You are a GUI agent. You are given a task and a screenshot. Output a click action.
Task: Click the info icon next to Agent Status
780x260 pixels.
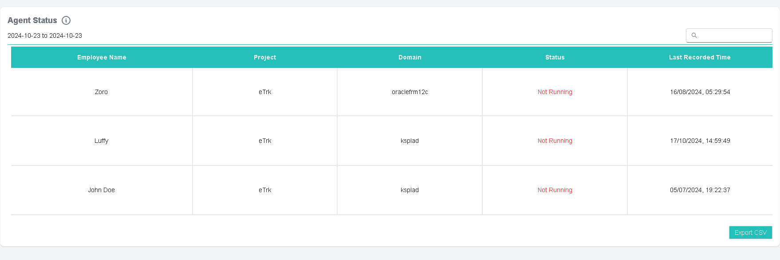tap(66, 20)
